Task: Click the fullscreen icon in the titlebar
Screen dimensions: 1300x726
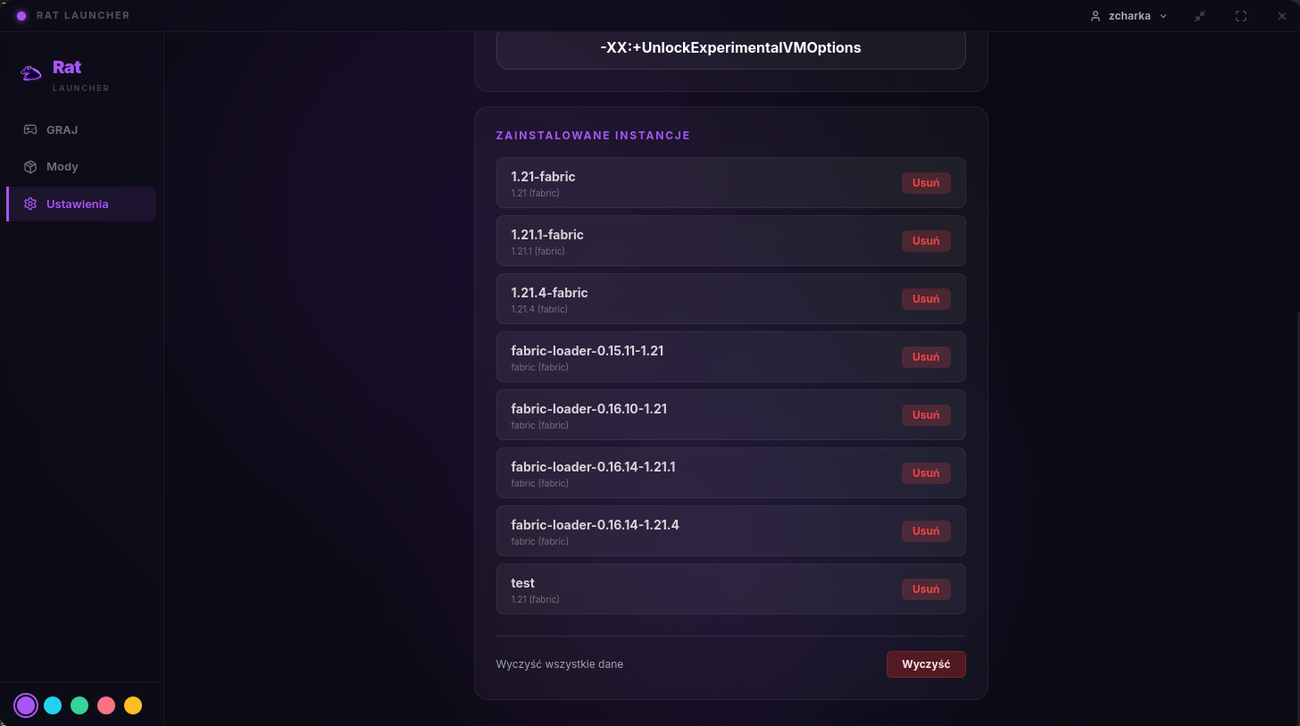Action: click(1241, 15)
